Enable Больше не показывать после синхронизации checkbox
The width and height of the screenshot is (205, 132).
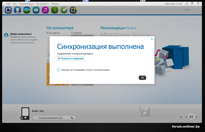[x=58, y=70]
